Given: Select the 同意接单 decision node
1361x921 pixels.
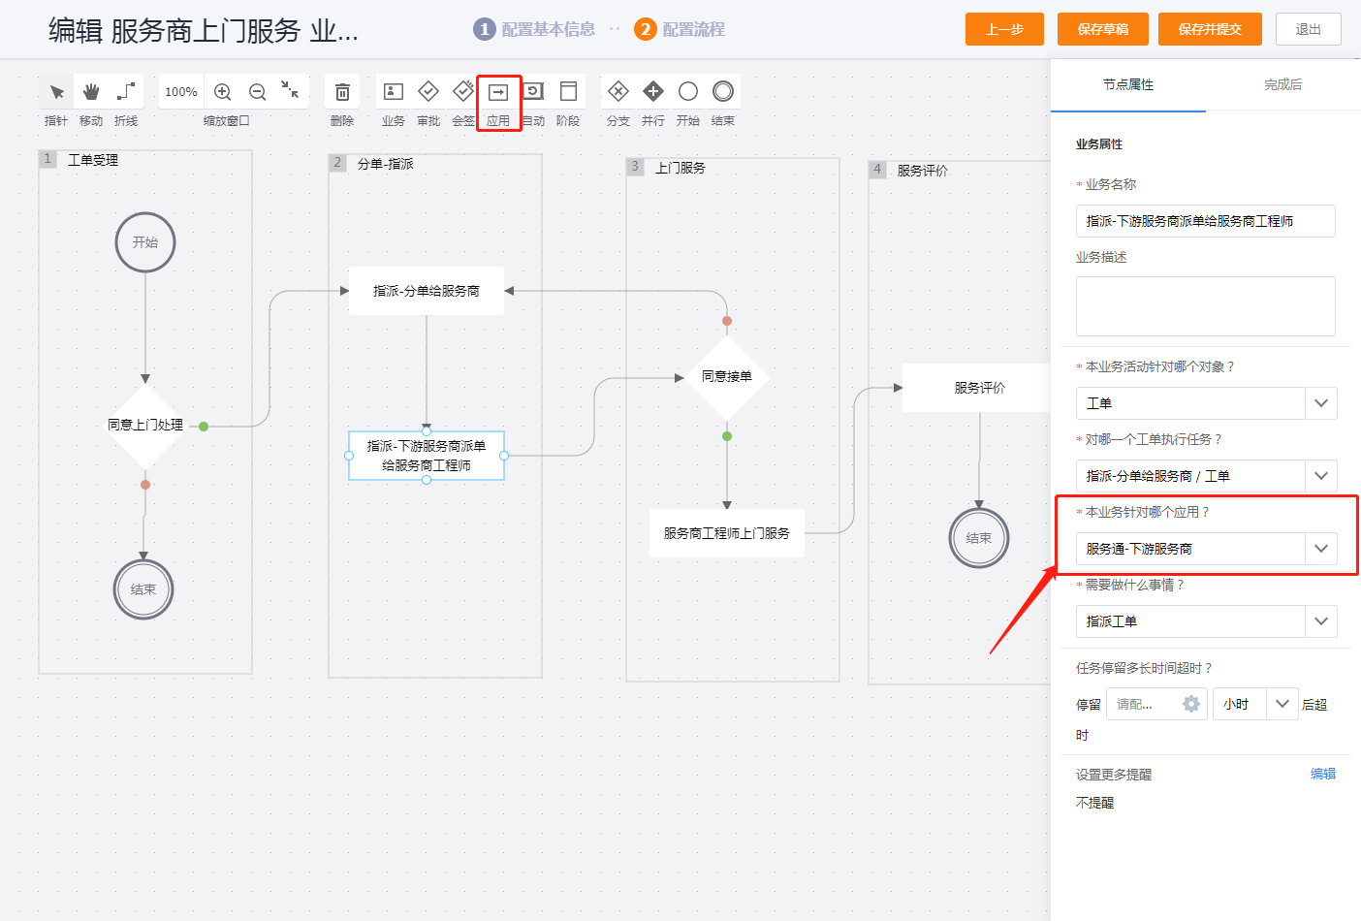Looking at the screenshot, I should (727, 376).
